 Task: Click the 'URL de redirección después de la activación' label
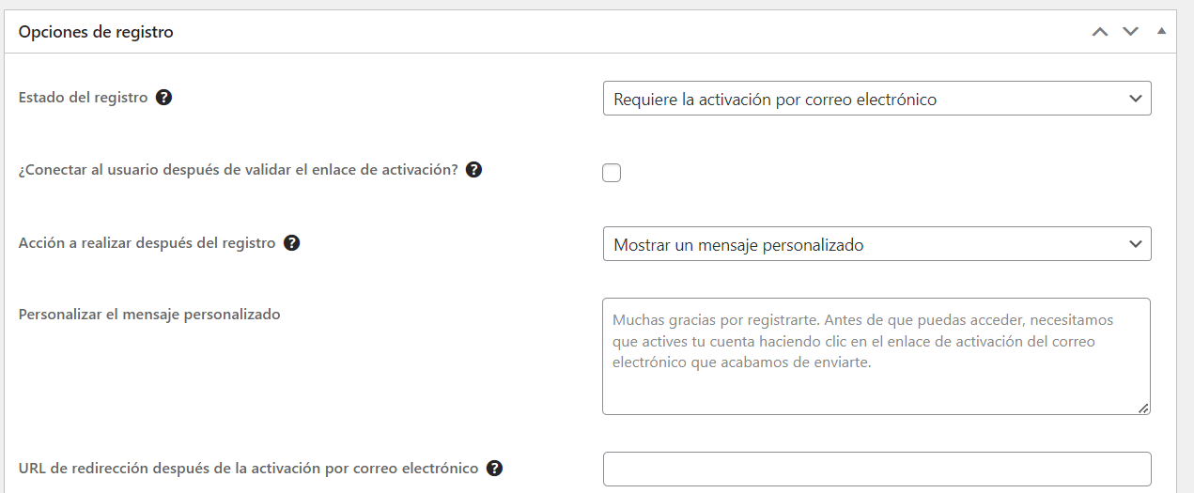point(249,468)
